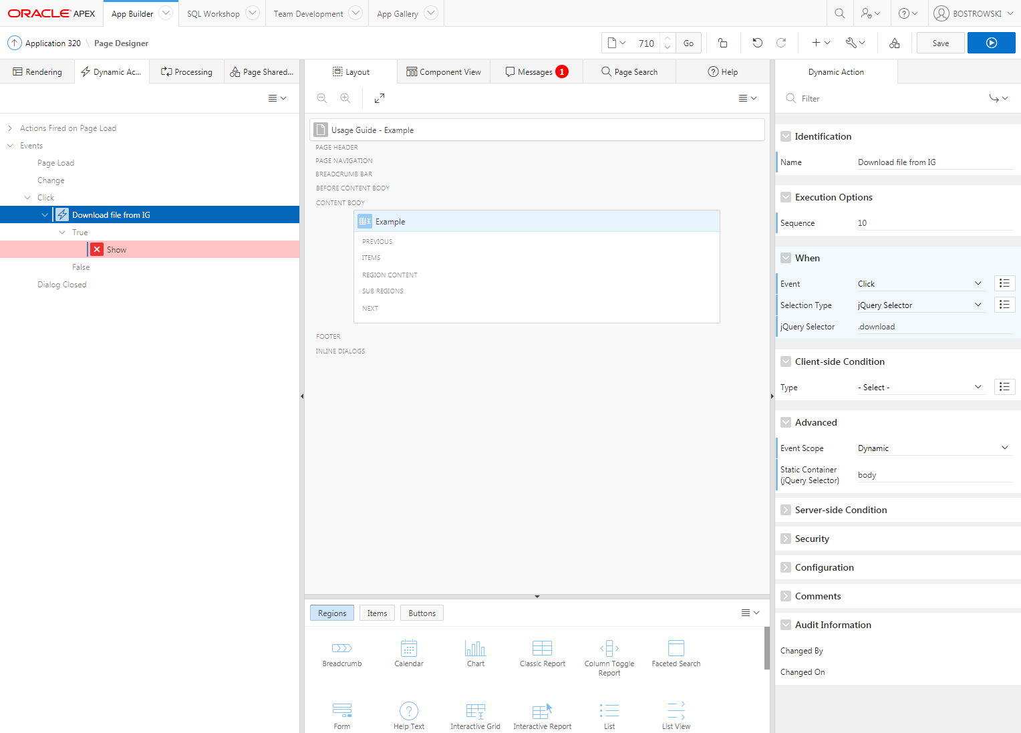Open App Builder tab
Screen dimensions: 1021x733
(132, 13)
